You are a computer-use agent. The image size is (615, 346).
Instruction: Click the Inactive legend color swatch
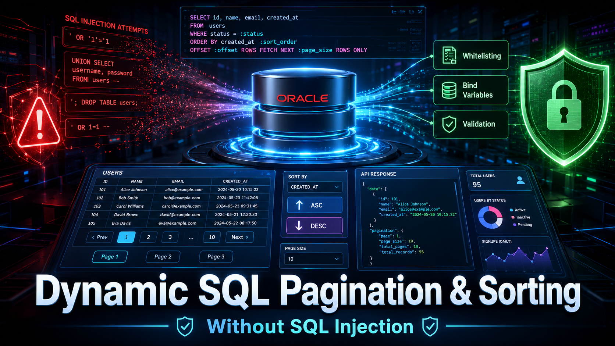tap(513, 217)
